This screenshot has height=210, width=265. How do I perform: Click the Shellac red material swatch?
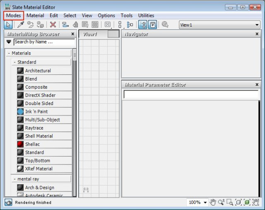[x=20, y=144]
